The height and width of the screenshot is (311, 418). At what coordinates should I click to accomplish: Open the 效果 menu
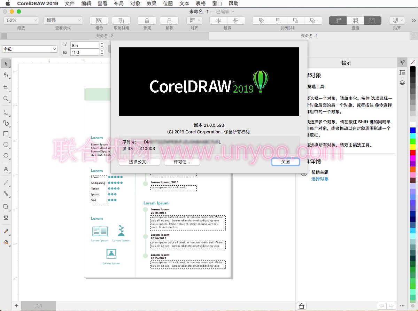(x=152, y=3)
